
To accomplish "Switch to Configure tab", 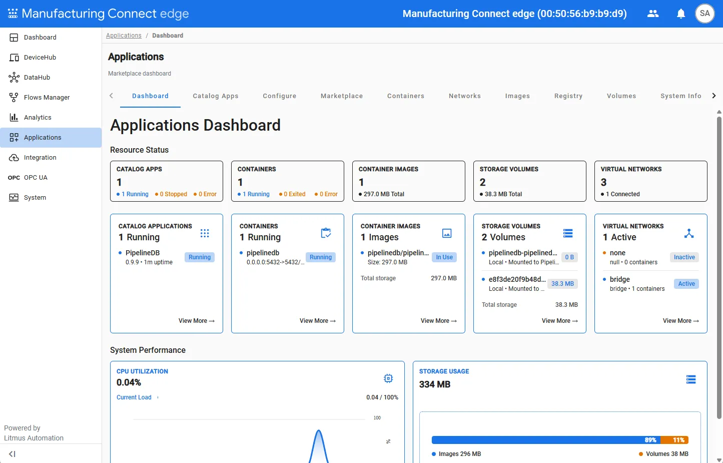I will click(x=280, y=96).
